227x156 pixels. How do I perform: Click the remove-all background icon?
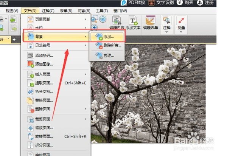[x=99, y=45]
